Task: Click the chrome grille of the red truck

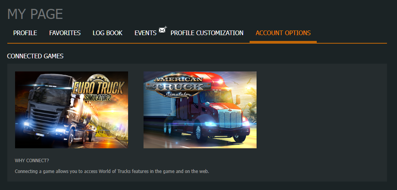Action: [230, 119]
